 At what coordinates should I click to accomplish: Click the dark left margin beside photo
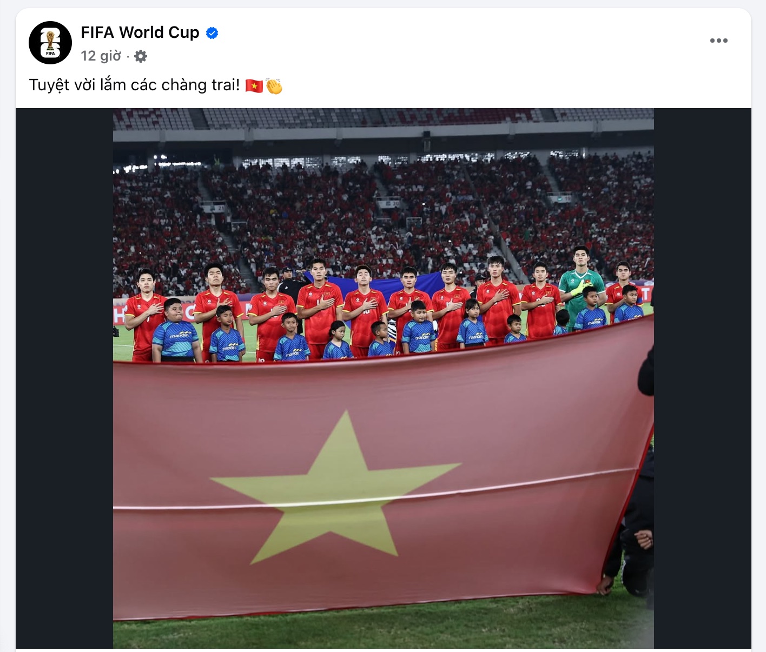click(x=64, y=378)
